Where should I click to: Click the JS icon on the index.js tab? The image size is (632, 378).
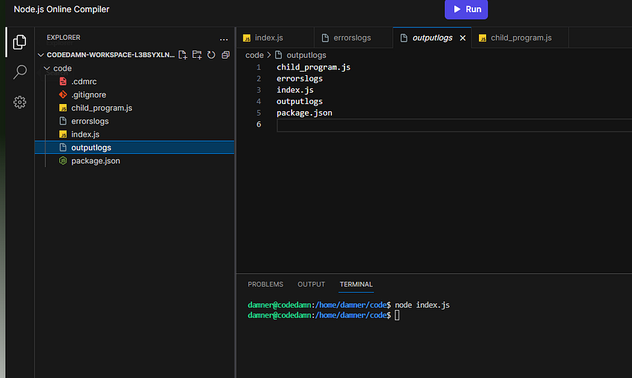coord(247,38)
